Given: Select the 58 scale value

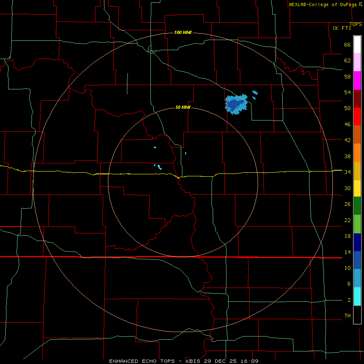Looking at the screenshot, I should [x=347, y=76].
